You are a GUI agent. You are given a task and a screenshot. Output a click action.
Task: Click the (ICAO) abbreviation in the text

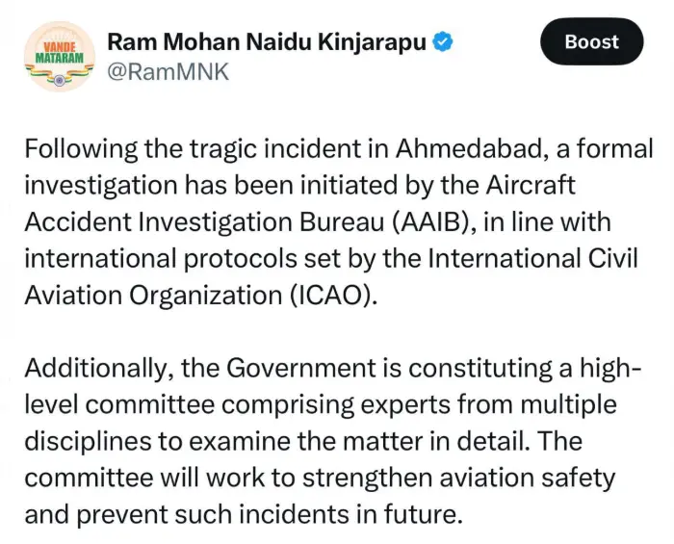pos(333,296)
